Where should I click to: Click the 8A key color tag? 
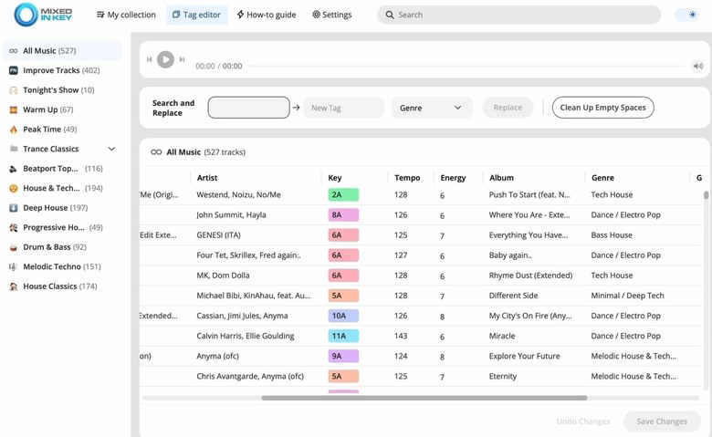pos(343,215)
